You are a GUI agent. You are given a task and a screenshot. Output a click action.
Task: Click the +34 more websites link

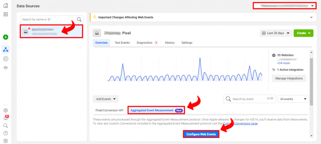click(283, 63)
